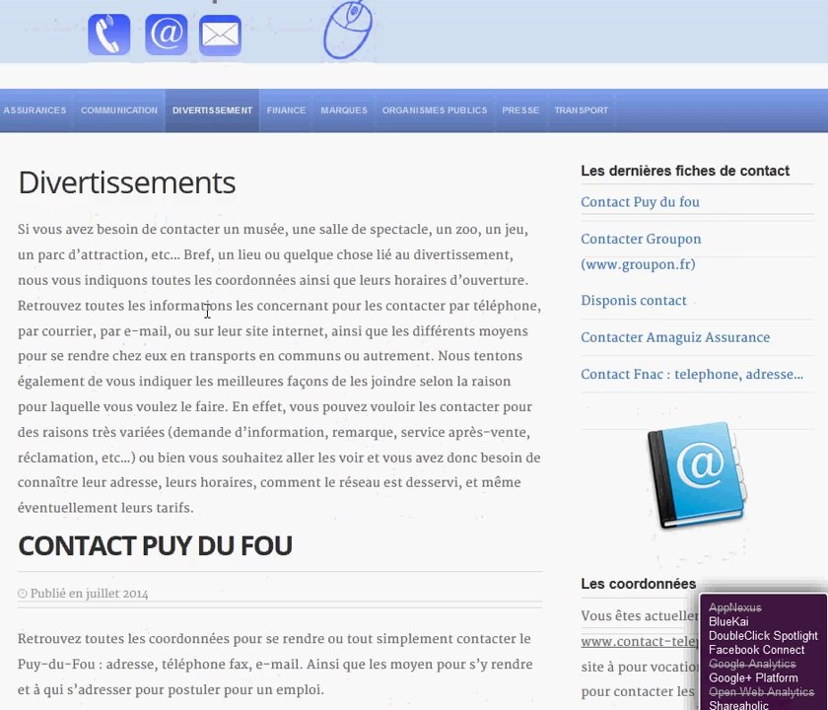Go to the MARQUES section
This screenshot has height=710, width=828.
[344, 110]
